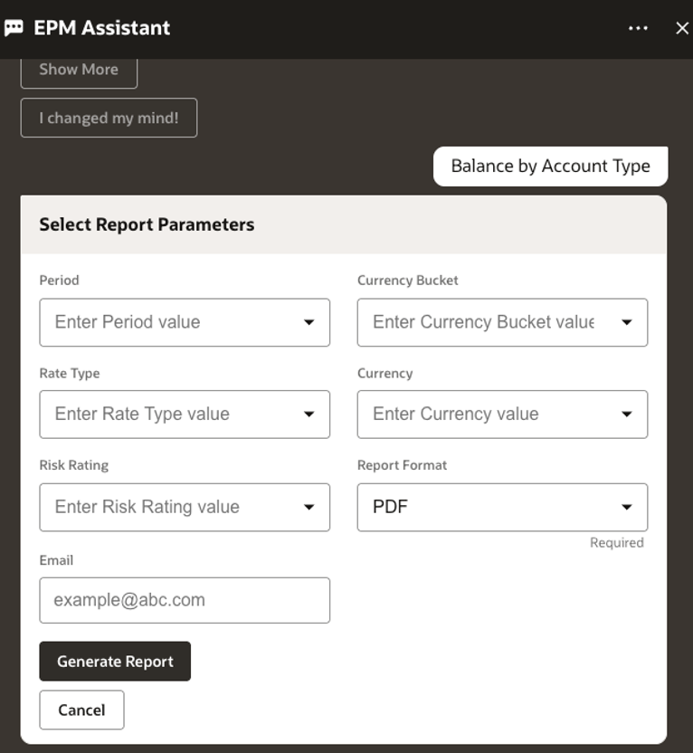
Task: Click the Select Report Parameters header
Action: click(146, 224)
